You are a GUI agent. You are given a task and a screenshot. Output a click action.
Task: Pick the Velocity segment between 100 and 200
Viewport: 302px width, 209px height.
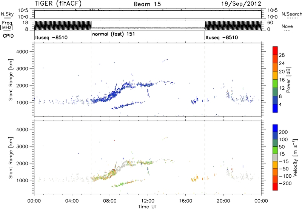click(x=275, y=135)
